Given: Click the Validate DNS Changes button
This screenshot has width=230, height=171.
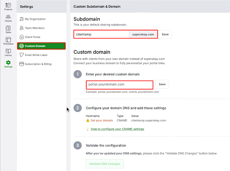Looking at the screenshot, I should click(105, 164).
